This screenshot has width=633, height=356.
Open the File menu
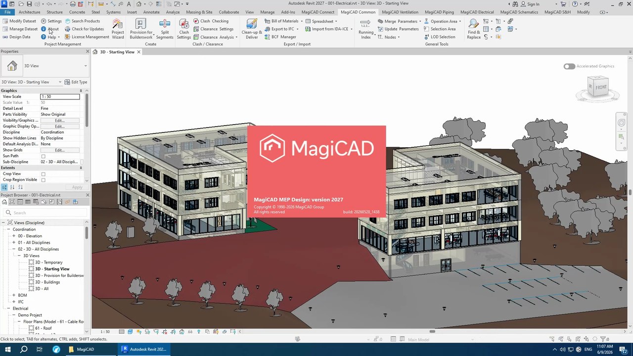point(7,12)
